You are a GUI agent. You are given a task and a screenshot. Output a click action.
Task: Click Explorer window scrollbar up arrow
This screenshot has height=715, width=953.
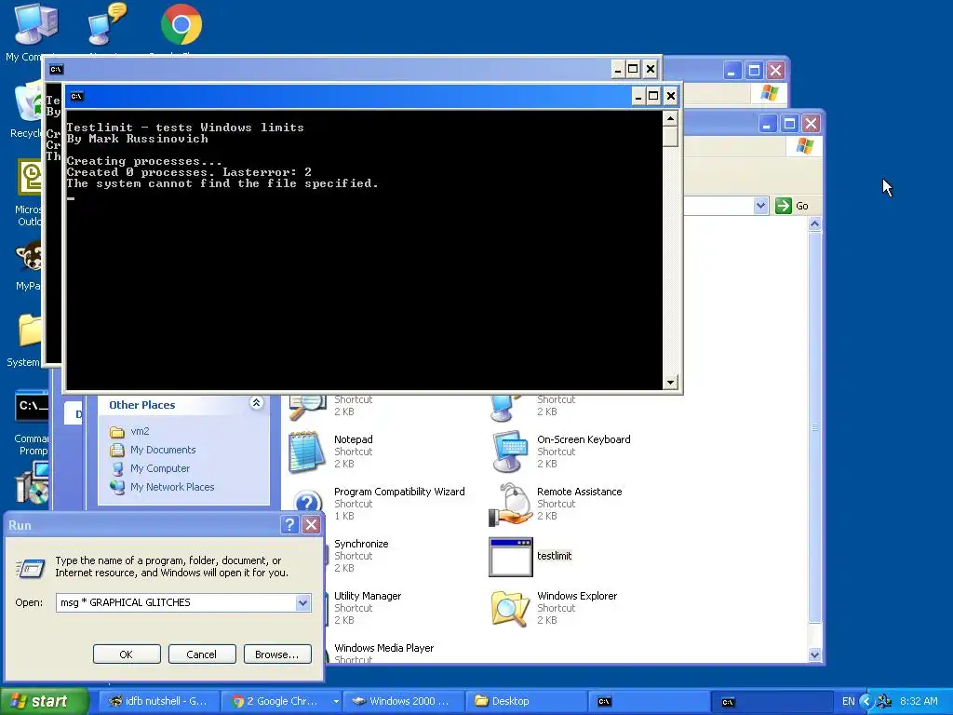point(814,224)
